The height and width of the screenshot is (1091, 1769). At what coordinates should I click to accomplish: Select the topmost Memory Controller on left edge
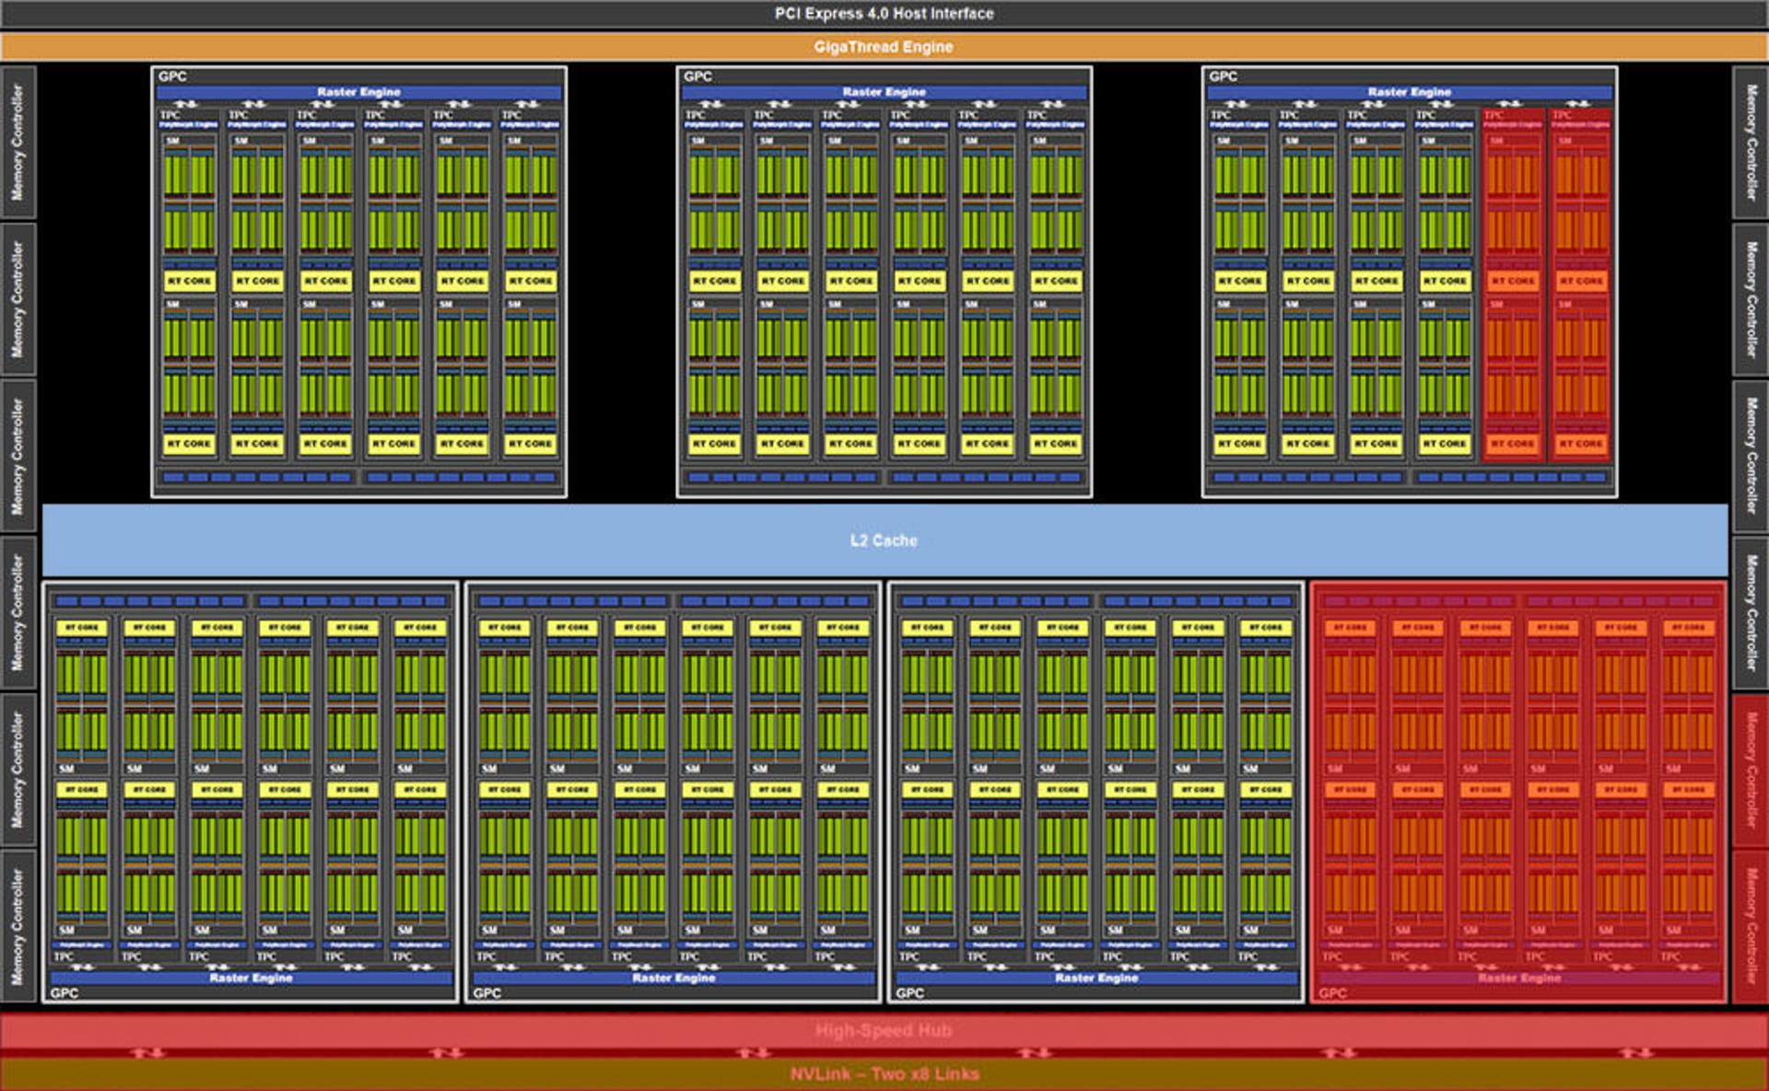click(18, 143)
